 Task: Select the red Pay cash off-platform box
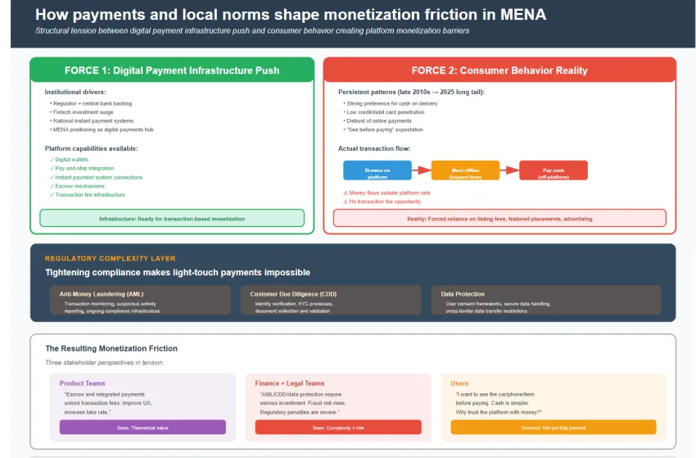click(x=553, y=170)
